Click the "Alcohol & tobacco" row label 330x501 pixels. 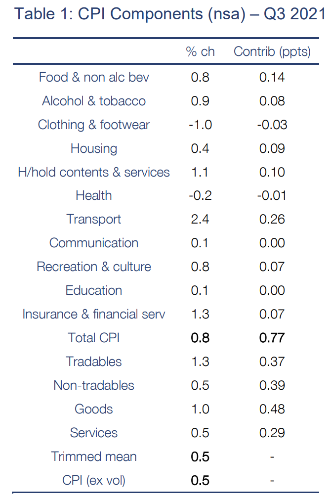click(x=94, y=101)
